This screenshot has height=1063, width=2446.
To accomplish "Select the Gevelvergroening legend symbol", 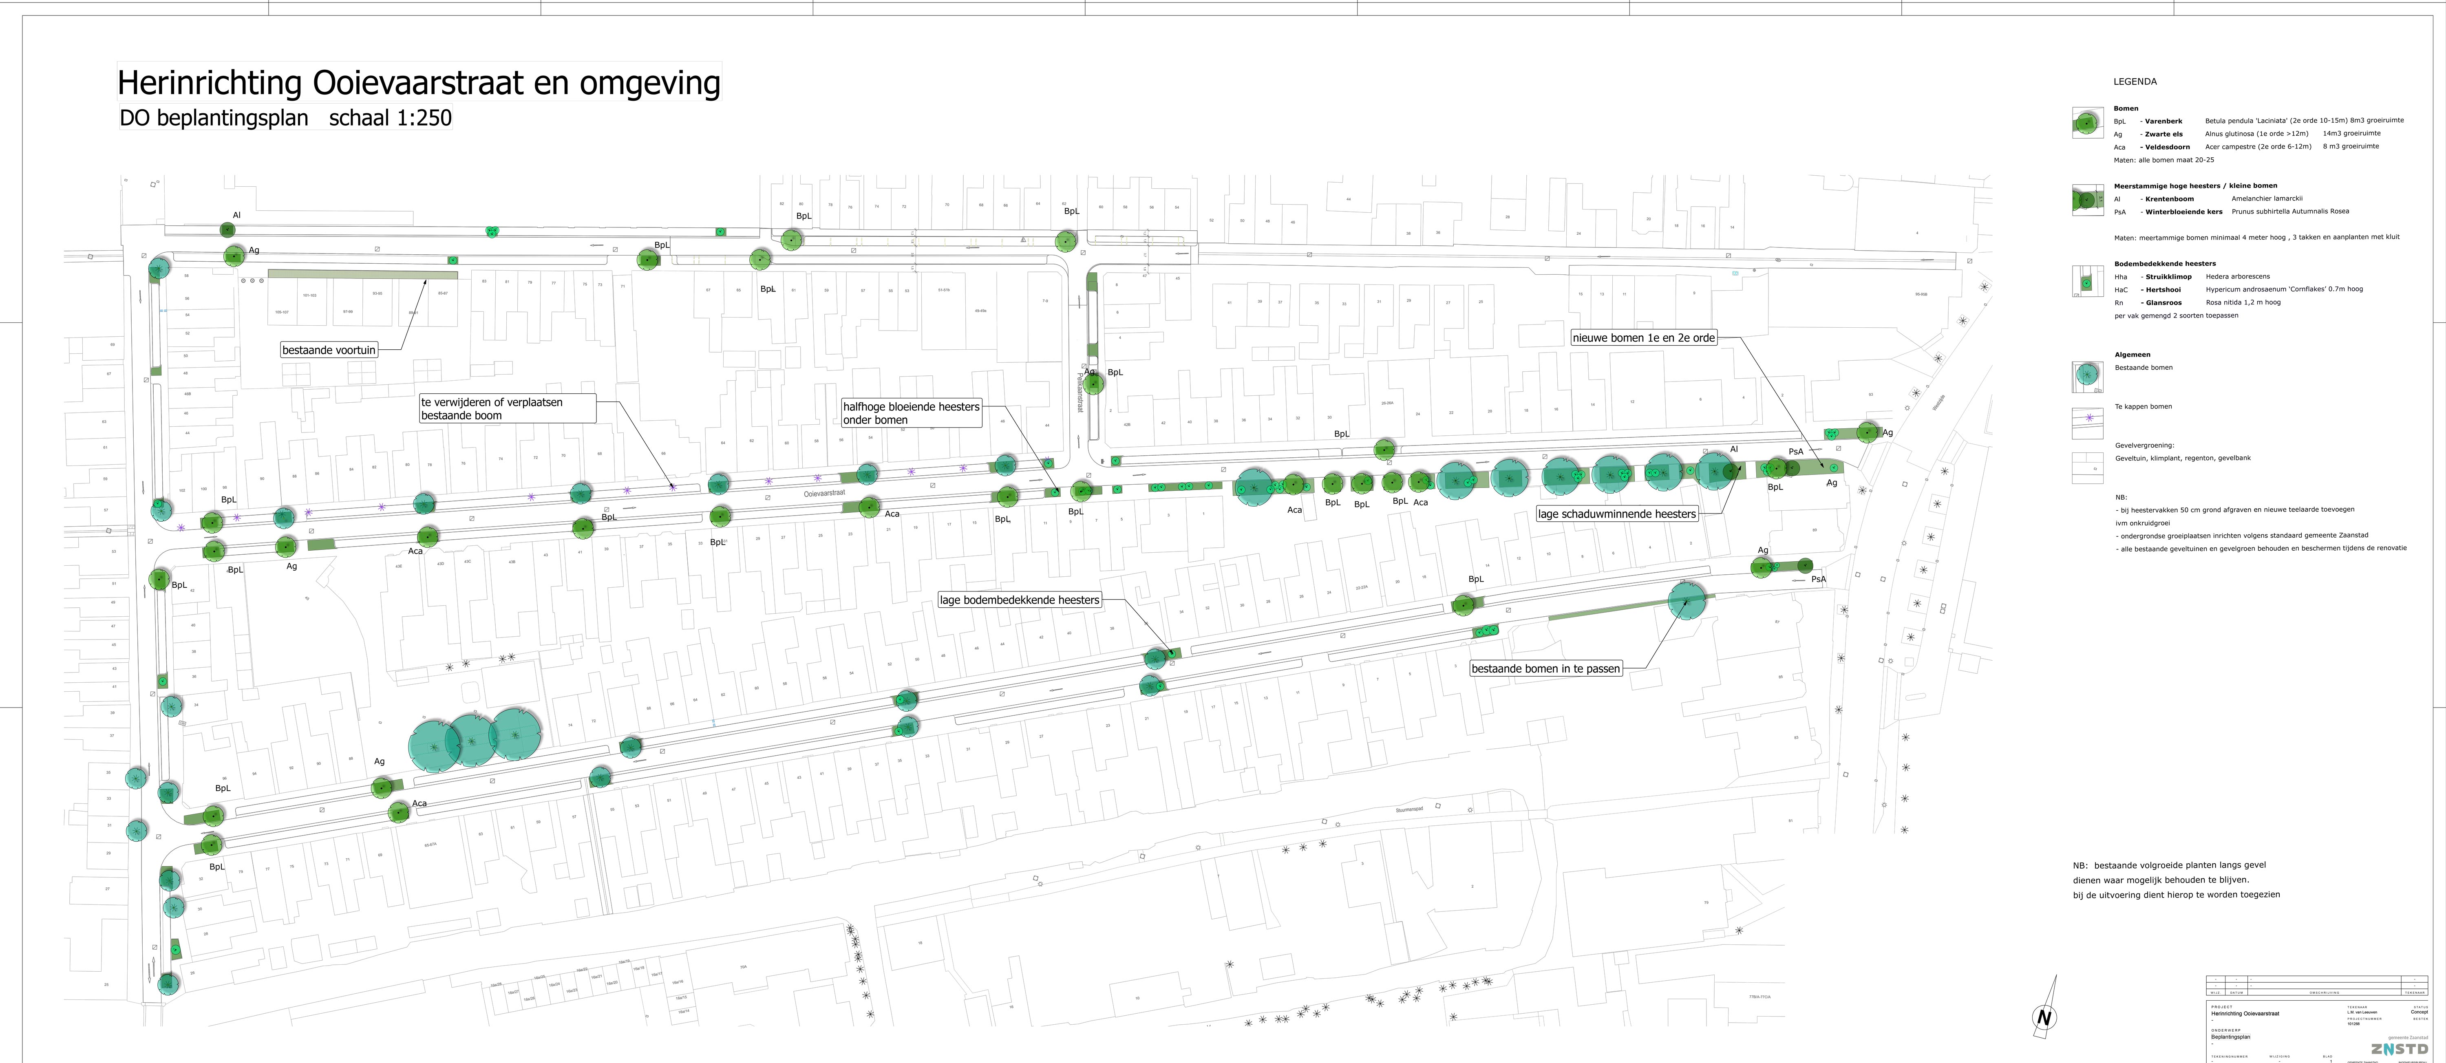I will [2088, 468].
